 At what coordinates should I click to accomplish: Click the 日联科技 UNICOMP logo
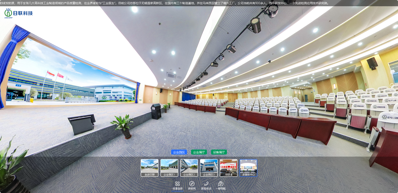click(x=19, y=13)
